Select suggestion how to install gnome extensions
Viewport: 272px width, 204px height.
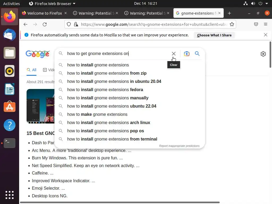point(130,65)
